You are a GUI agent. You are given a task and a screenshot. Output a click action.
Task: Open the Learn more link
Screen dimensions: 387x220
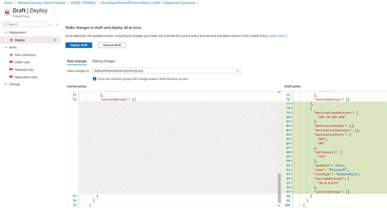[278, 36]
